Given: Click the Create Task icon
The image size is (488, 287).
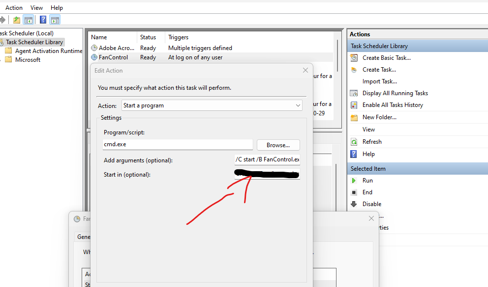Looking at the screenshot, I should [x=354, y=69].
